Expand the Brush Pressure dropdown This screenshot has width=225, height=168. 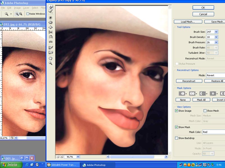pos(216,42)
